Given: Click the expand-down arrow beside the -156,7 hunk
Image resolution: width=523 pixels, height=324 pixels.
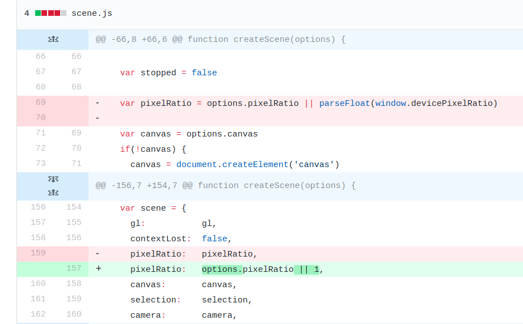Looking at the screenshot, I should click(x=53, y=179).
